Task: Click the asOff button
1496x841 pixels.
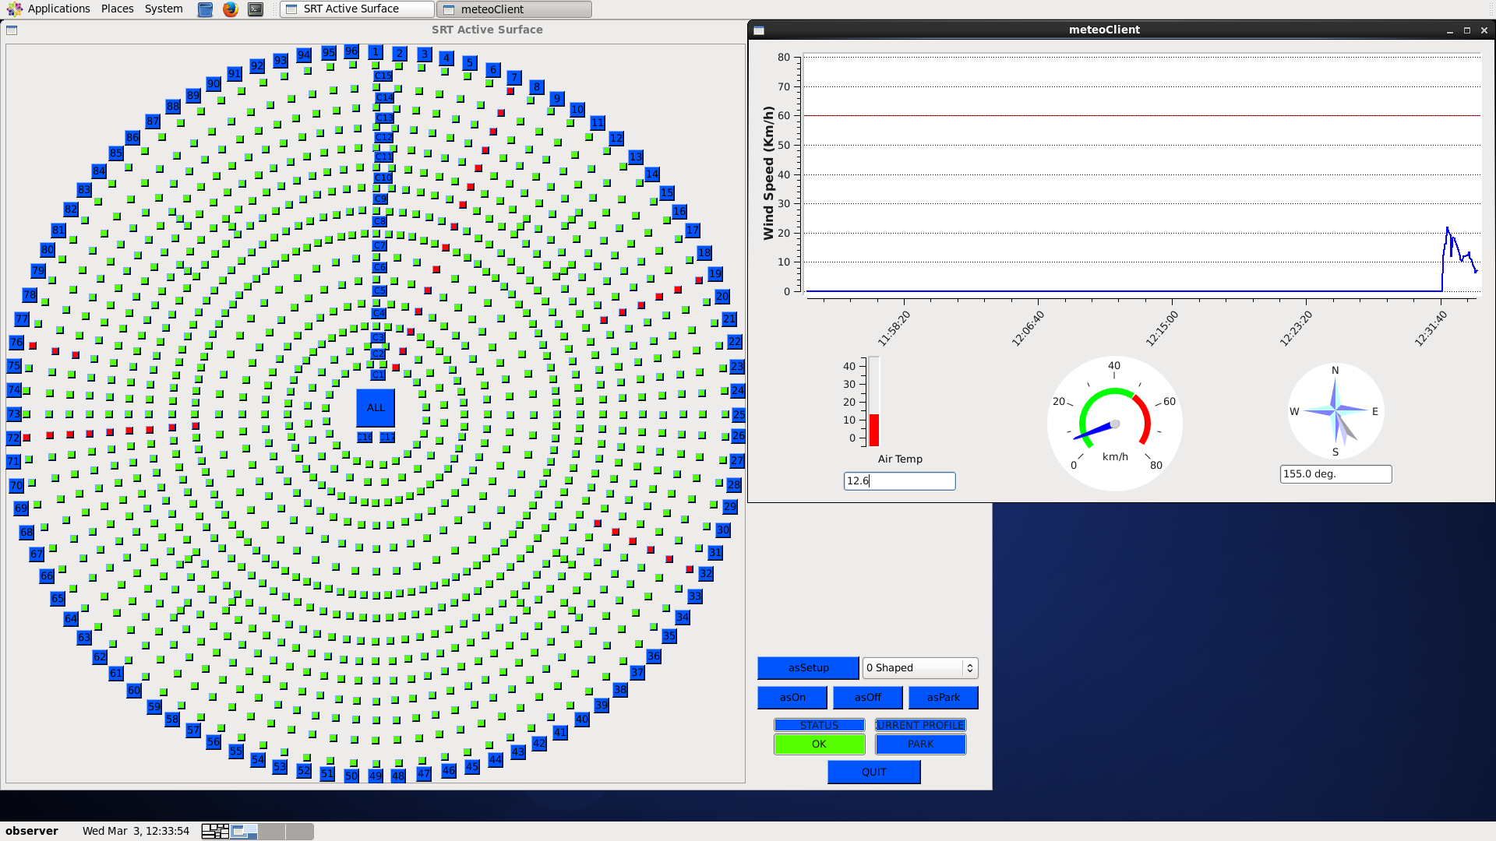Action: 867,697
